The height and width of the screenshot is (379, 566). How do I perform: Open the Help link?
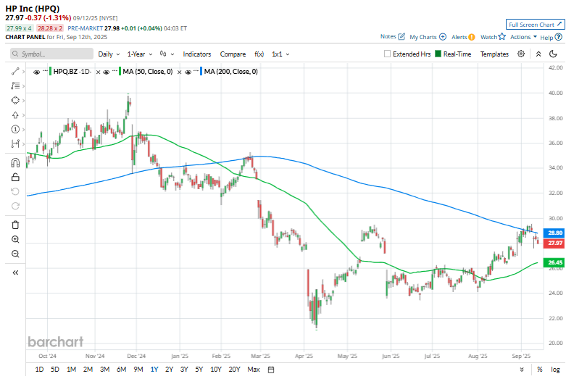[x=551, y=37]
